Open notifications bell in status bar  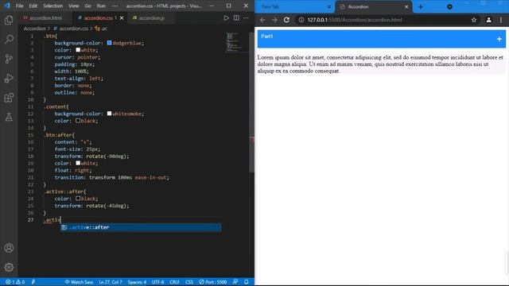(x=247, y=282)
